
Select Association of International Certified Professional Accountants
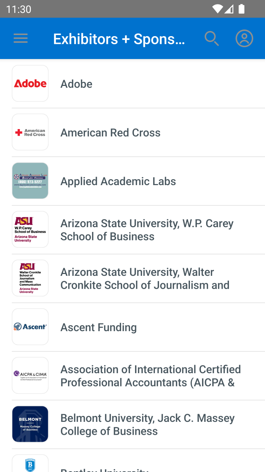coord(151,376)
